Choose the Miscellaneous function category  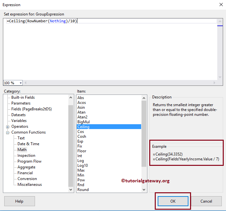click(29, 185)
